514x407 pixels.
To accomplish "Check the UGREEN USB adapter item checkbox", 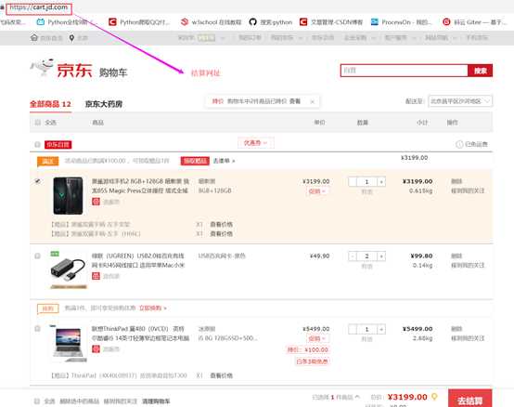I will tap(37, 256).
